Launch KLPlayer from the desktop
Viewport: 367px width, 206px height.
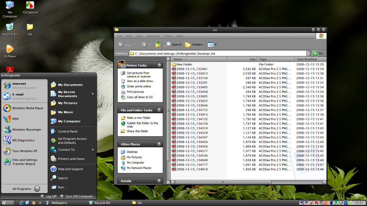coord(10,51)
